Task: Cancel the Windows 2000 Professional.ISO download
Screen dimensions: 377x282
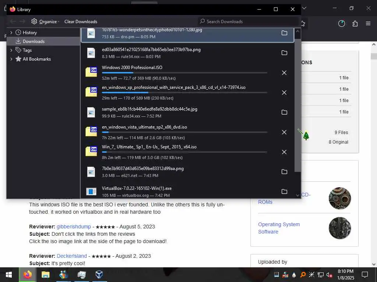Action: point(284,73)
